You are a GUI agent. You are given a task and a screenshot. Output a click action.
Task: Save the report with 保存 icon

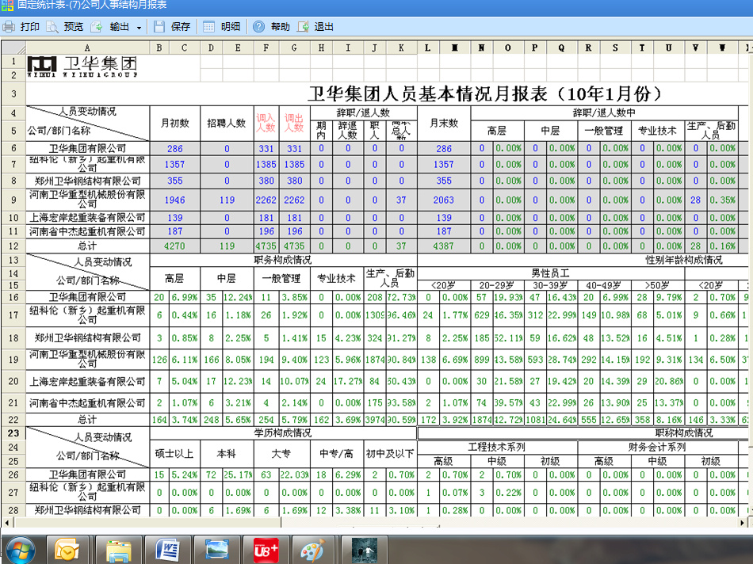[x=159, y=26]
